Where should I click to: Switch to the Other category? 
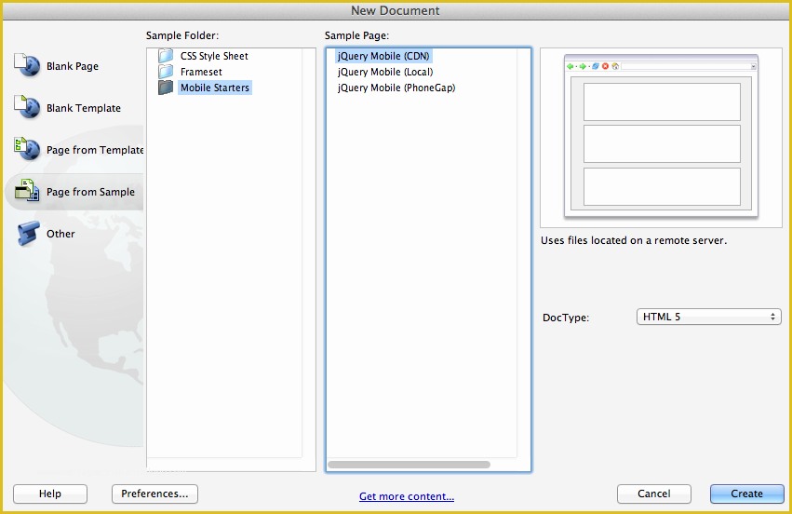point(60,234)
